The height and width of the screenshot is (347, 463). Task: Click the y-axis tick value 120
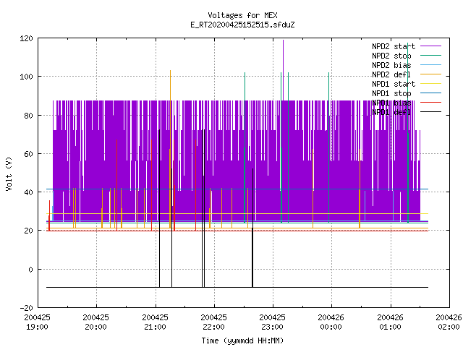coord(26,38)
